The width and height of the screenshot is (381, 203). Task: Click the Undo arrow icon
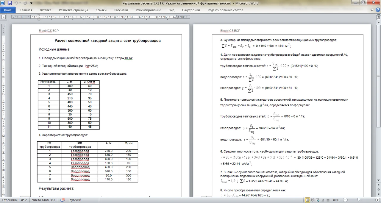tap(16, 3)
